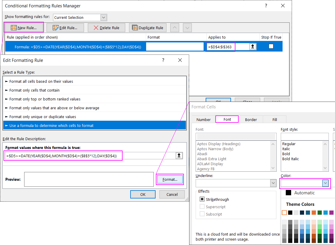Click the move rule up arrow icon
The image size is (335, 245).
tap(174, 27)
